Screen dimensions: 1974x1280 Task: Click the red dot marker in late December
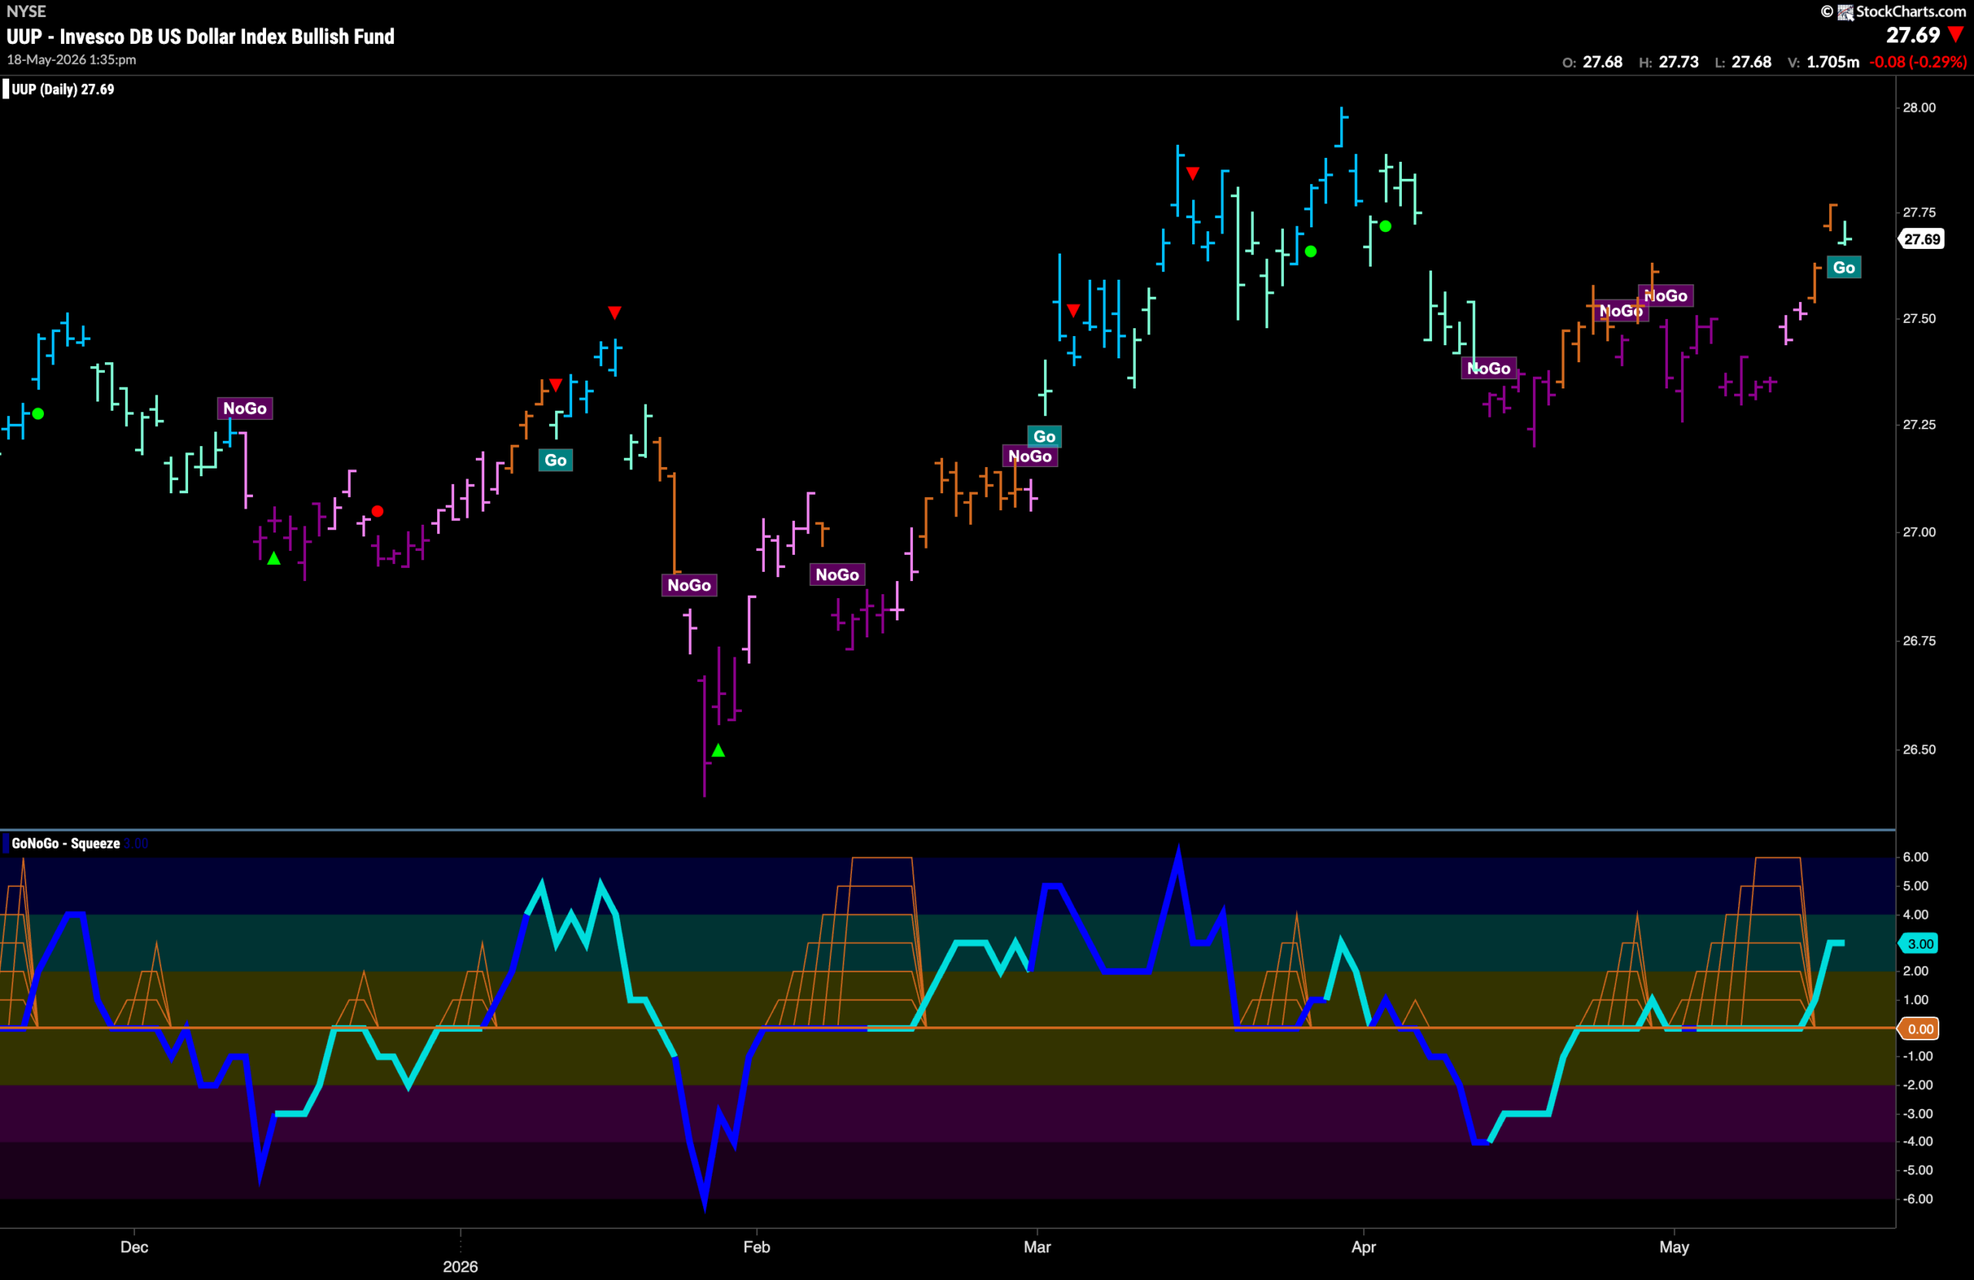click(377, 512)
